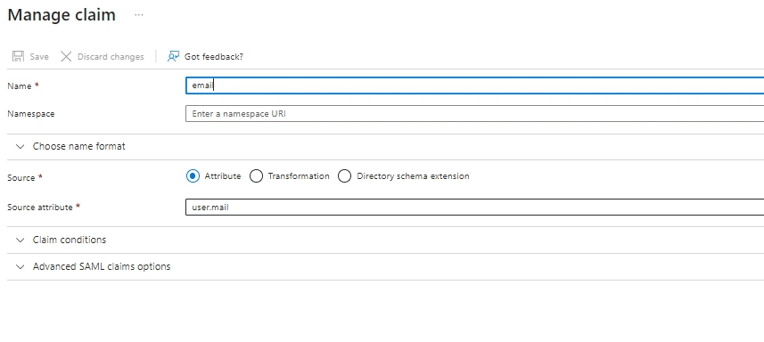Click the Discard changes X icon

(66, 56)
